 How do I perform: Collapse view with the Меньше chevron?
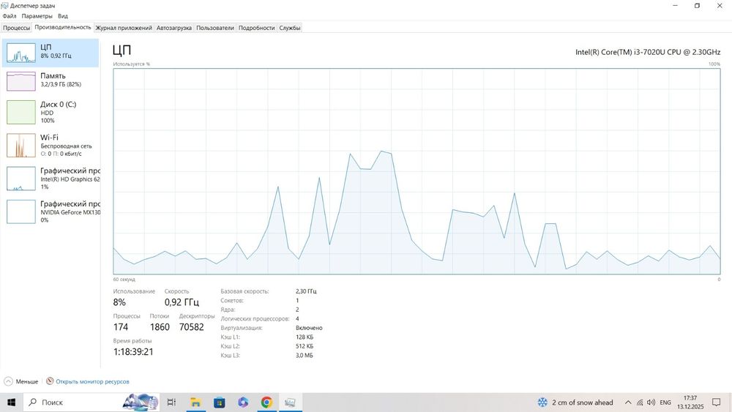click(8, 381)
